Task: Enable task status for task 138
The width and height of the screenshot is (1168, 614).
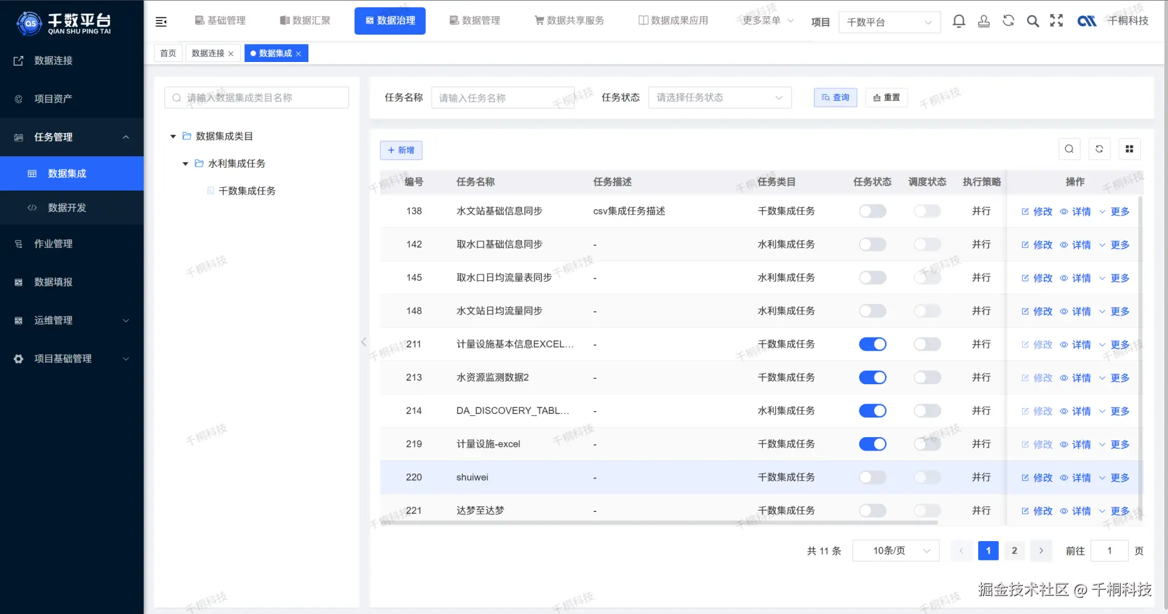Action: pyautogui.click(x=872, y=211)
